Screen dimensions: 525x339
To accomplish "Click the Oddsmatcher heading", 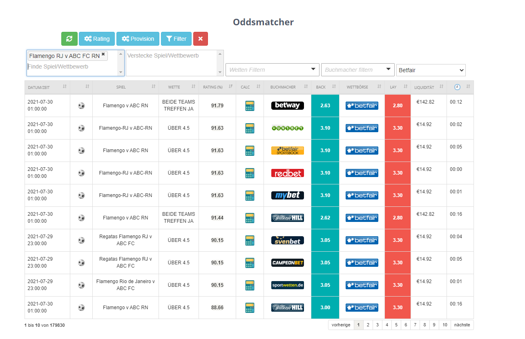I will pos(263,22).
